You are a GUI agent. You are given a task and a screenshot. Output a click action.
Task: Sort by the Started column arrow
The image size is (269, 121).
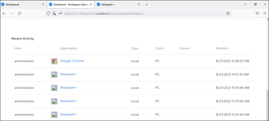[x=228, y=49]
